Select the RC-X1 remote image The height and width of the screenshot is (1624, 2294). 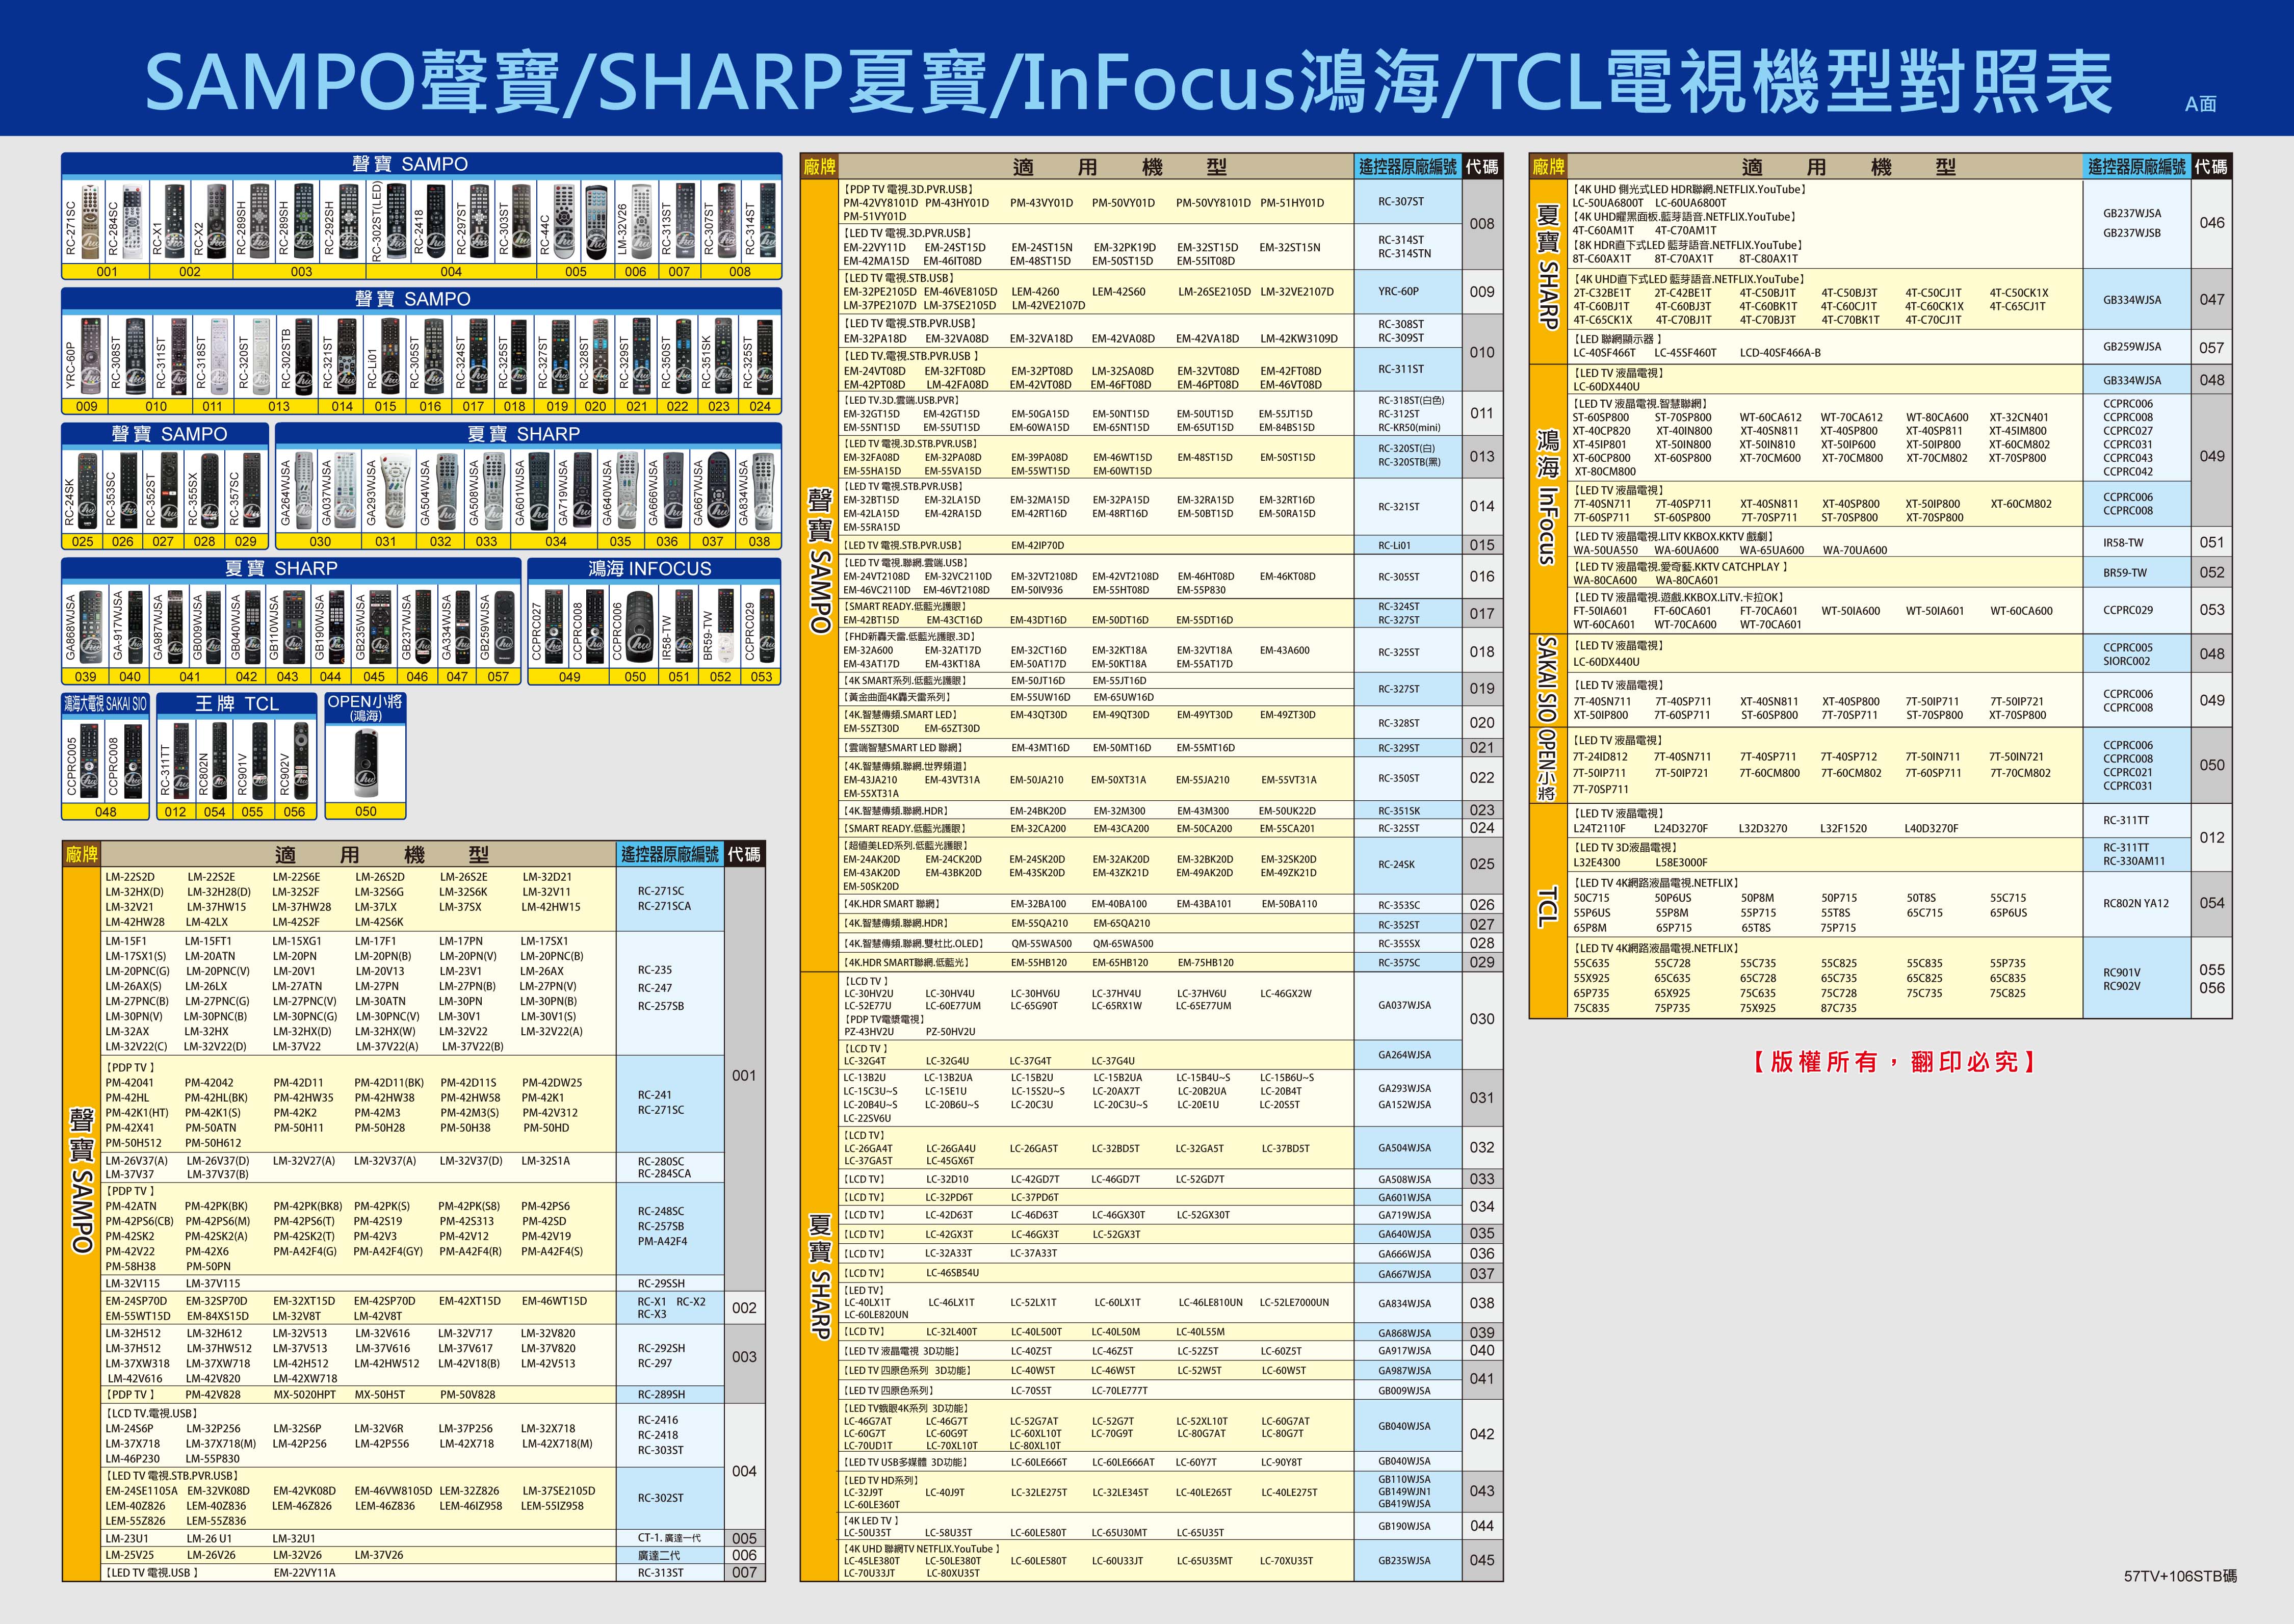(175, 221)
